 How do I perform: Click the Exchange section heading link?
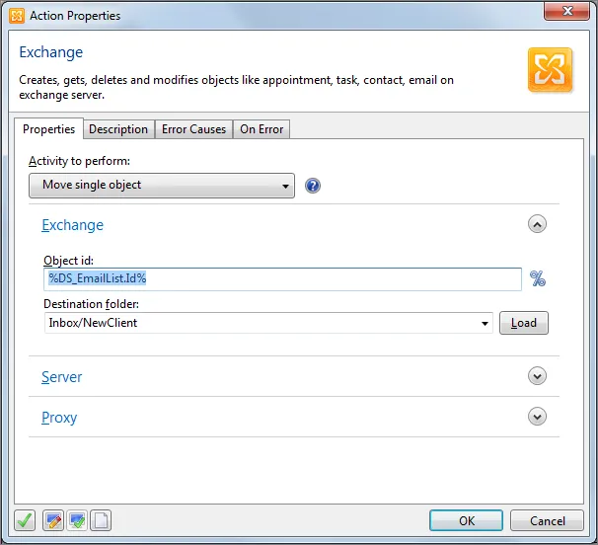[x=72, y=225]
